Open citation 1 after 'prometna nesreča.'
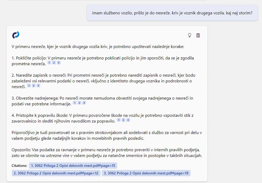The height and width of the screenshot is (183, 262). [49, 63]
